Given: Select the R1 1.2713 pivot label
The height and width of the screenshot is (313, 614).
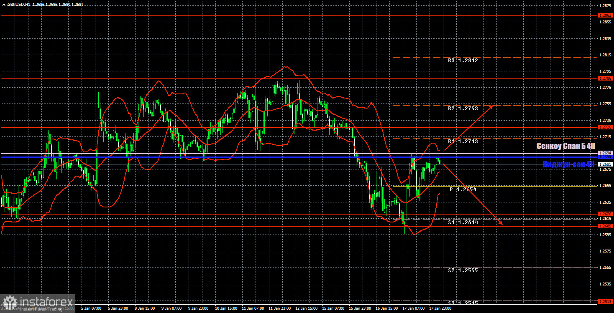Looking at the screenshot, I should pos(463,141).
